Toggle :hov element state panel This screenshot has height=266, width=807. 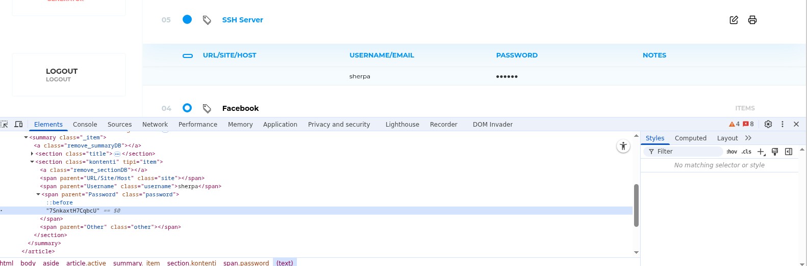click(x=732, y=152)
